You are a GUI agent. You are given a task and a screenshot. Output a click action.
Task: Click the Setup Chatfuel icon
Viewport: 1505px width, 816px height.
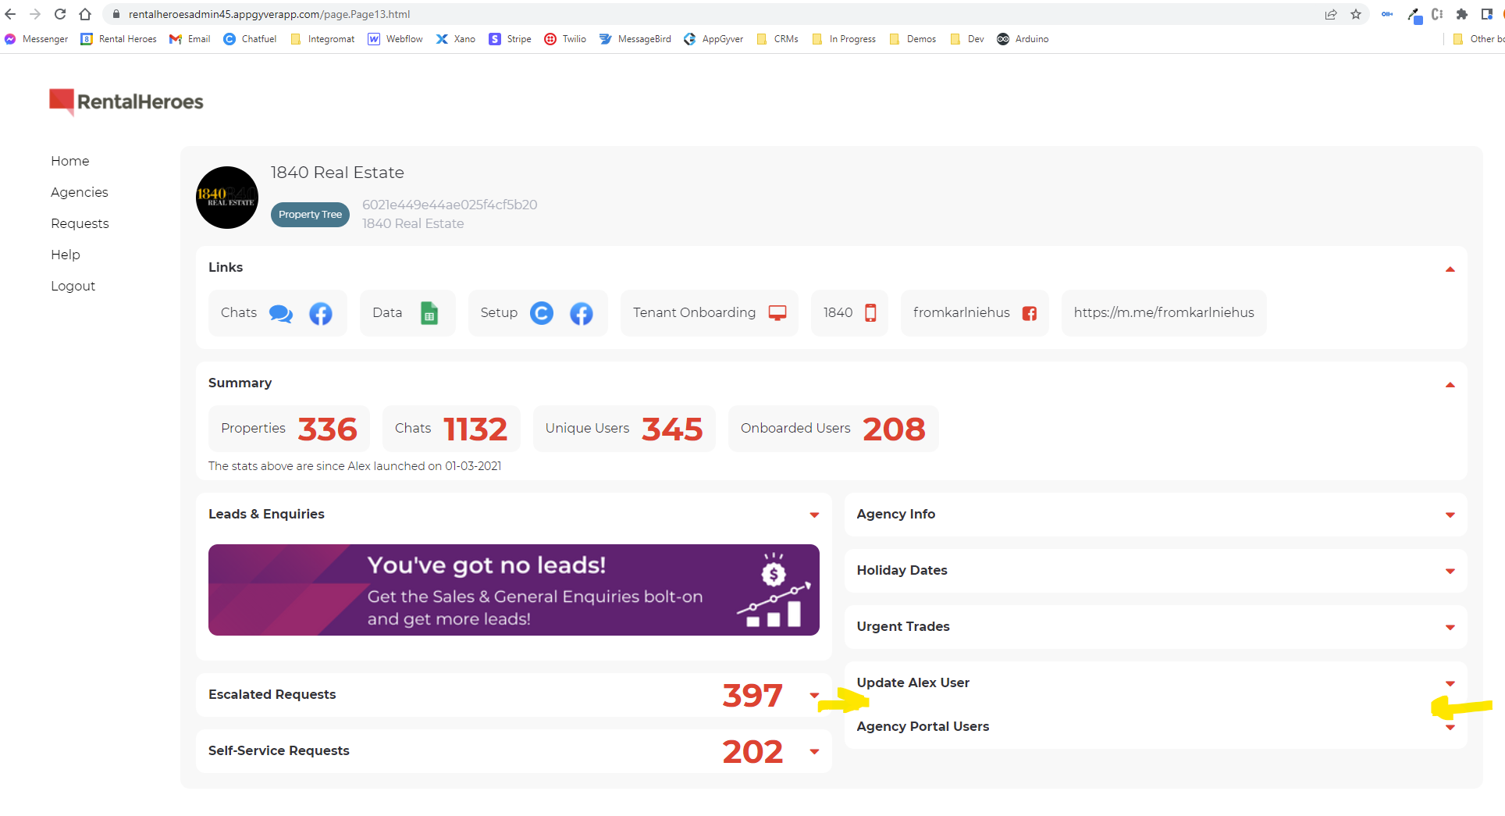click(x=542, y=313)
